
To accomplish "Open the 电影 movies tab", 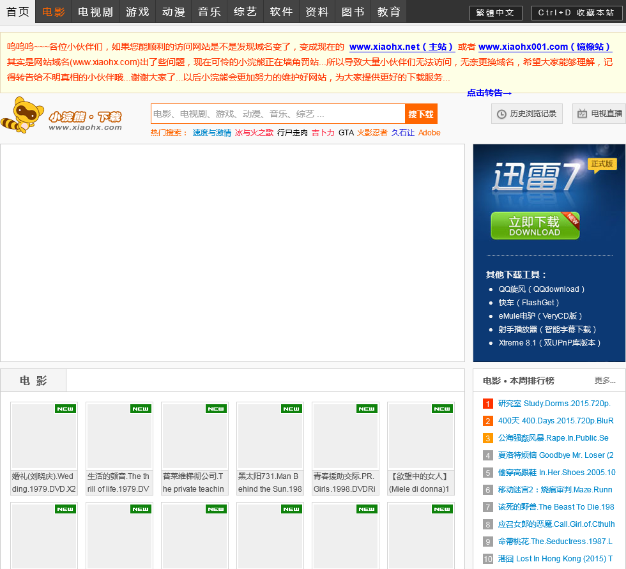I will tap(54, 11).
